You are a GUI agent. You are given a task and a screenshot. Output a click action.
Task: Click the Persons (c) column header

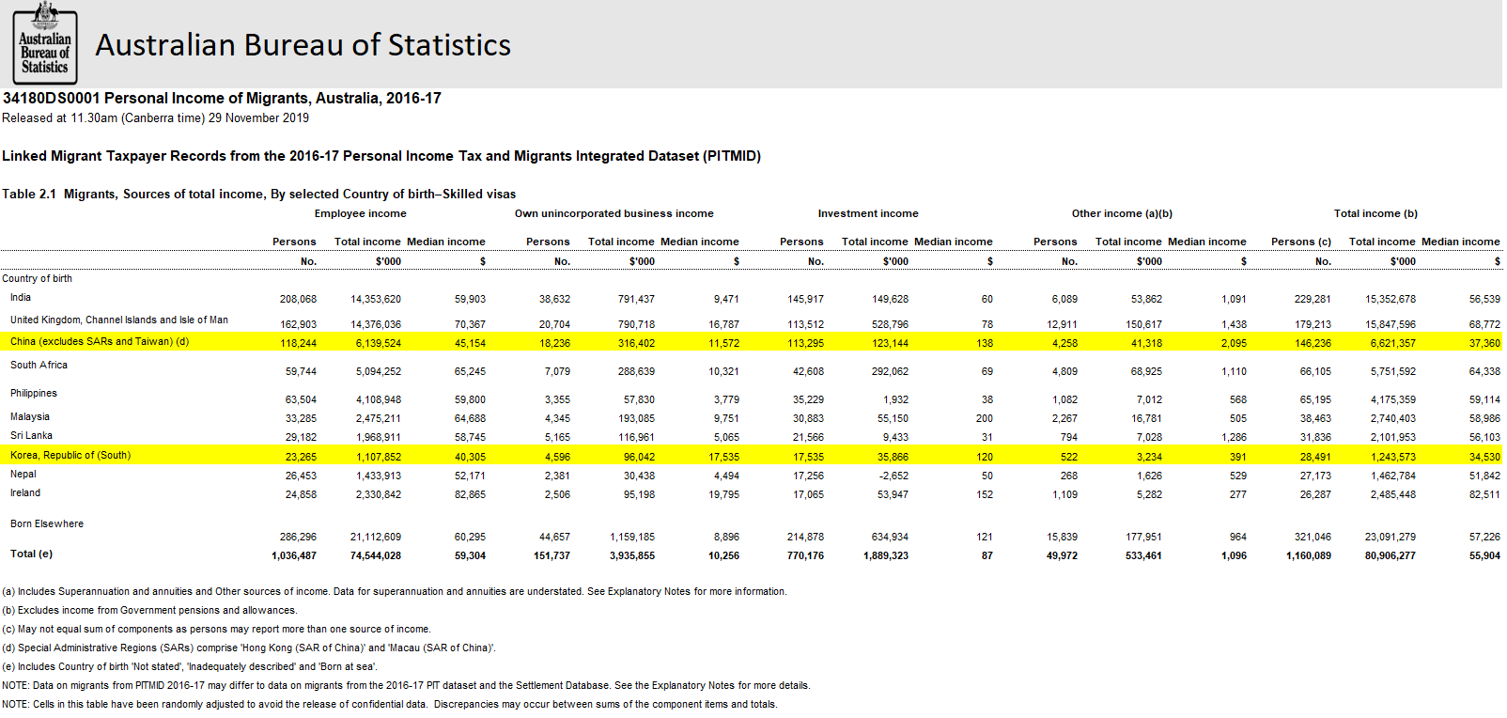click(x=1300, y=242)
